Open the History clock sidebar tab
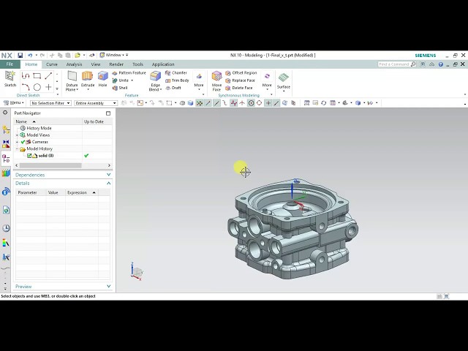468x351 pixels. 6,228
